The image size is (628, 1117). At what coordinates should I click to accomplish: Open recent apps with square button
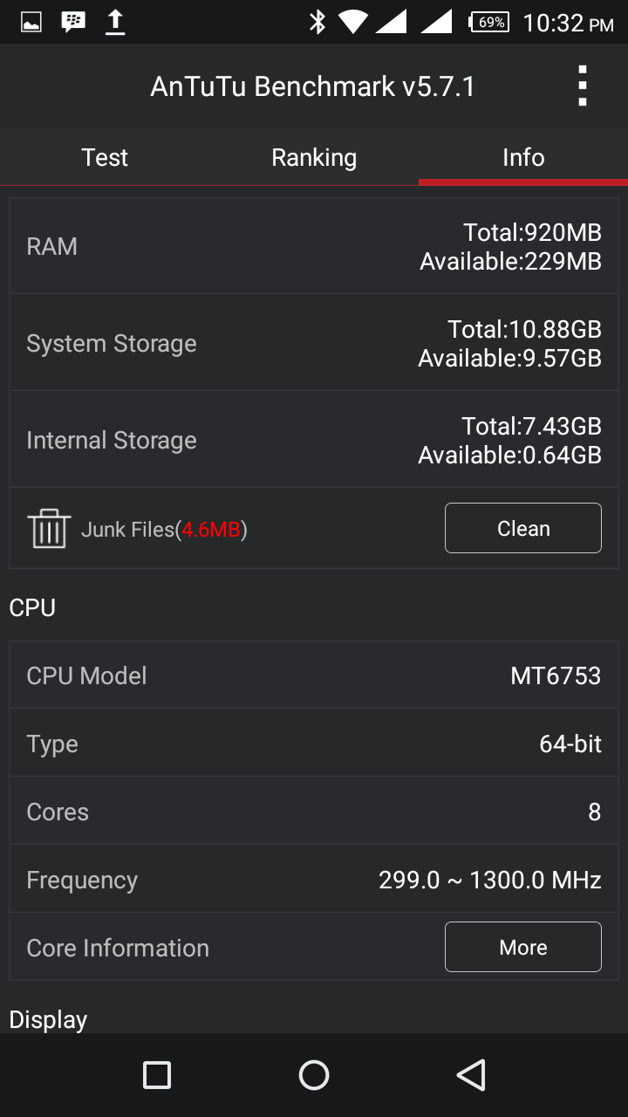click(x=157, y=1075)
